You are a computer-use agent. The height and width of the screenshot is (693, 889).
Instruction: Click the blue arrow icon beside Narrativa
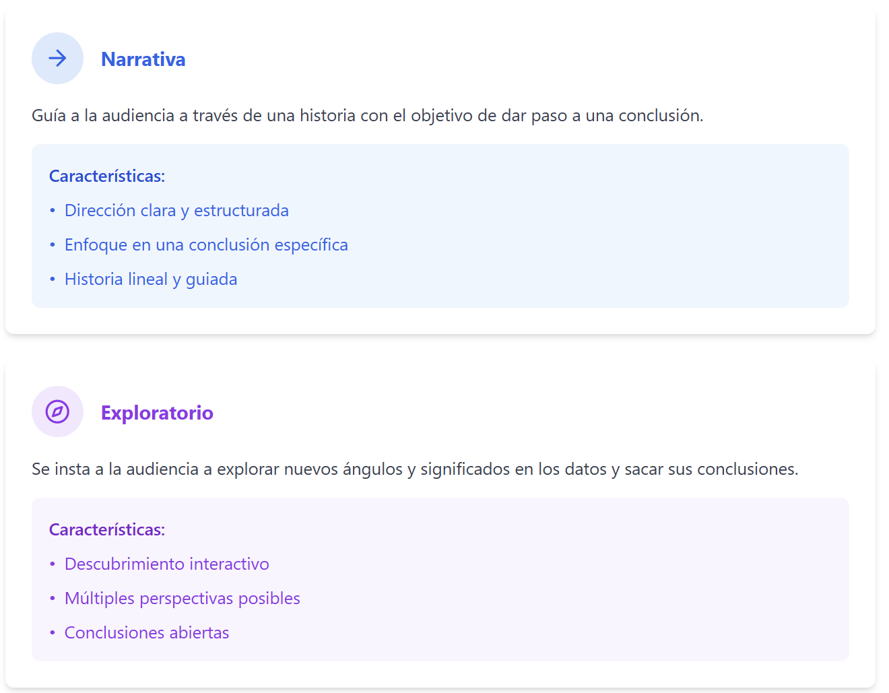click(x=57, y=59)
